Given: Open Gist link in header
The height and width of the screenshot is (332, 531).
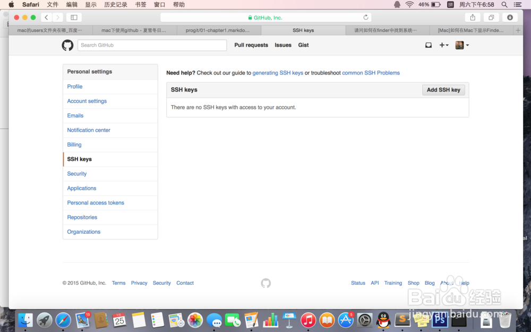Looking at the screenshot, I should point(303,45).
